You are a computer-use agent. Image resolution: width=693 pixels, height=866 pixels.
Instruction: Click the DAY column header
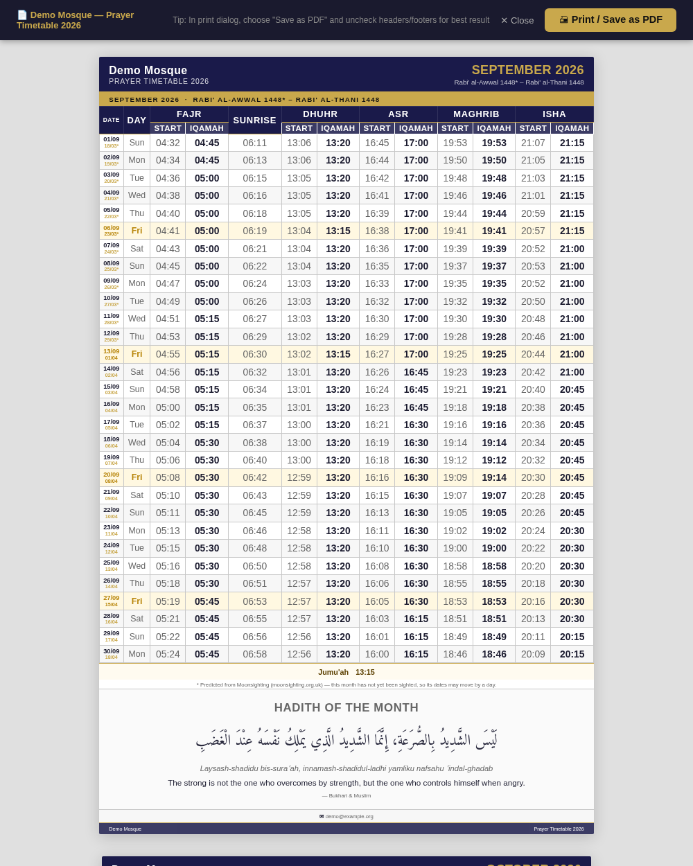click(x=137, y=121)
